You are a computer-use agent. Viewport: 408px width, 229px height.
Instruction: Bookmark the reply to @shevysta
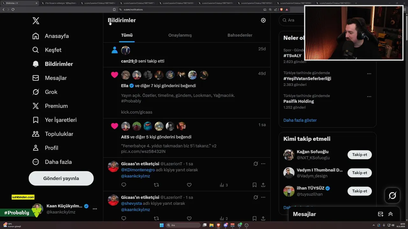[x=254, y=219]
